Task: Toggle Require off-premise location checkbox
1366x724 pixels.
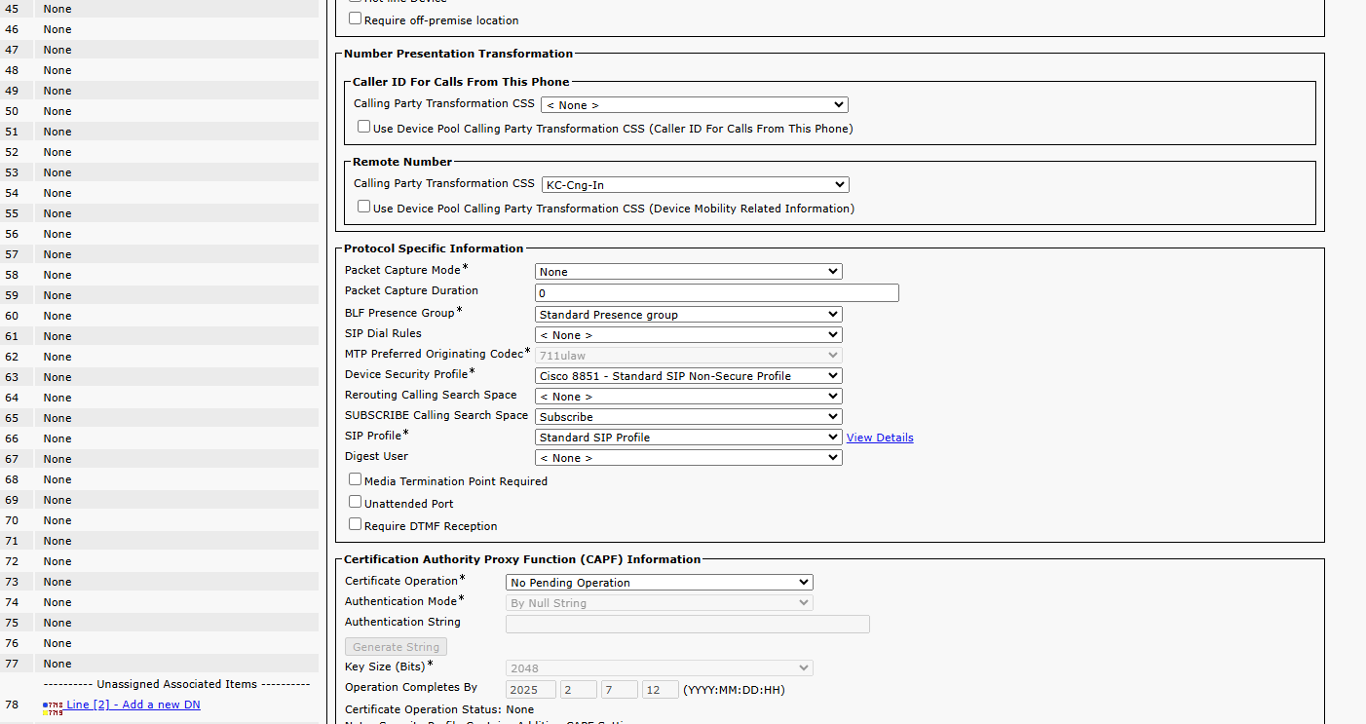Action: point(355,19)
